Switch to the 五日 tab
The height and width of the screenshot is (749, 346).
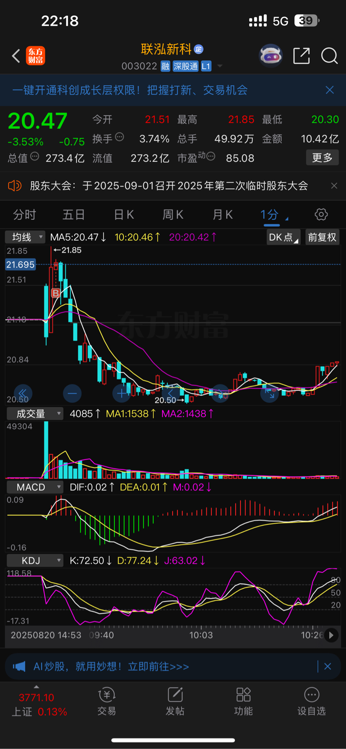pyautogui.click(x=74, y=215)
